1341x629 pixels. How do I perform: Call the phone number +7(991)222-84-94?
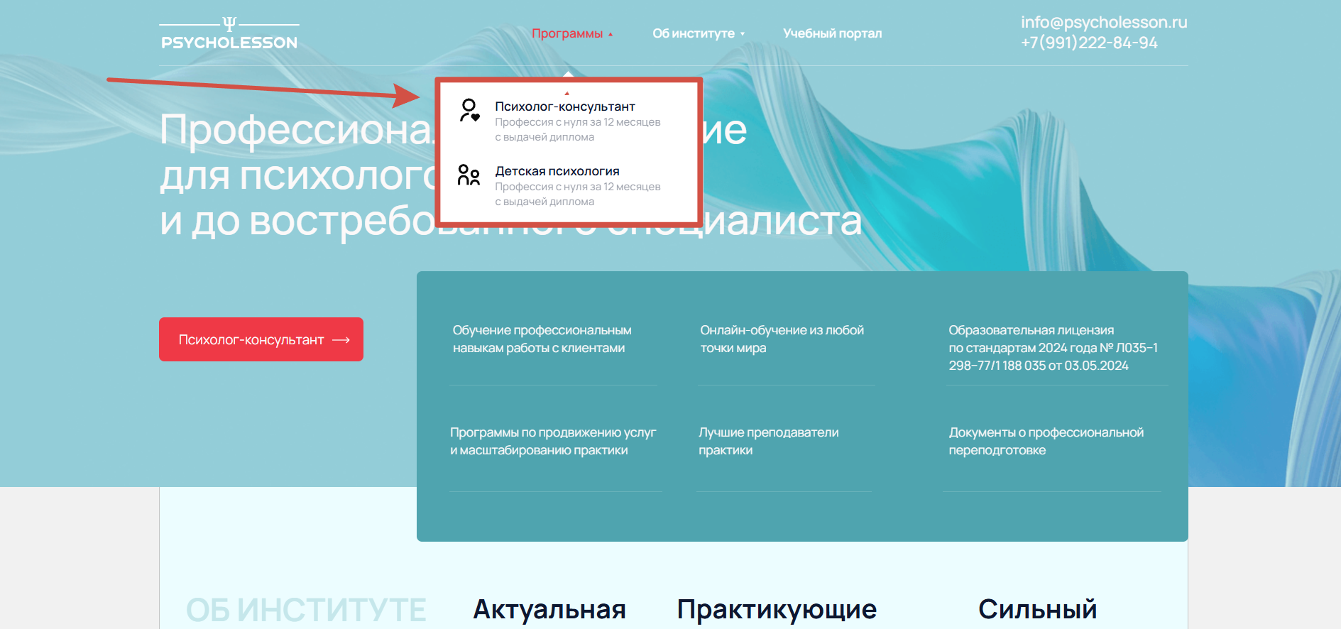[1089, 43]
